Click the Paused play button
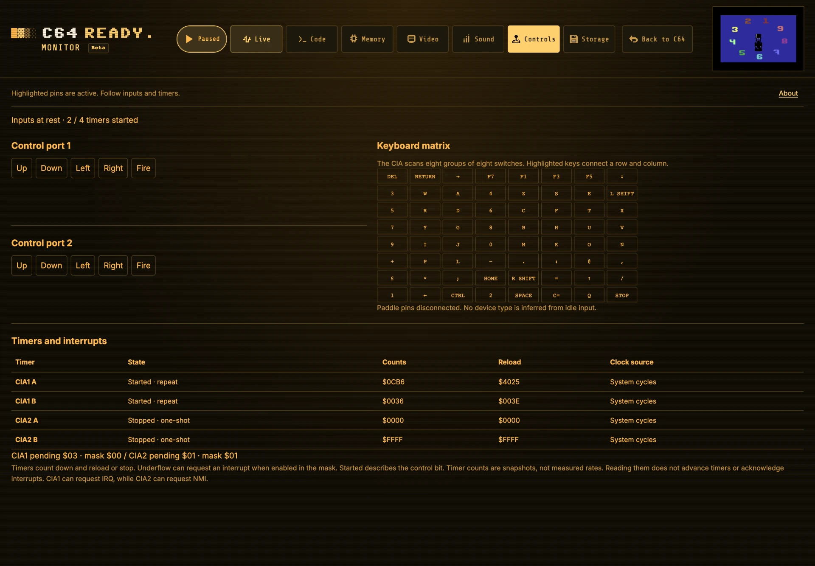The image size is (815, 566). click(202, 39)
